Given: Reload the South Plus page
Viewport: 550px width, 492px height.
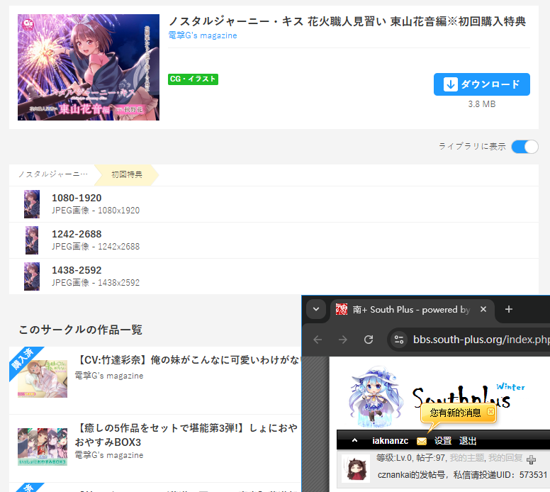Looking at the screenshot, I should click(369, 340).
